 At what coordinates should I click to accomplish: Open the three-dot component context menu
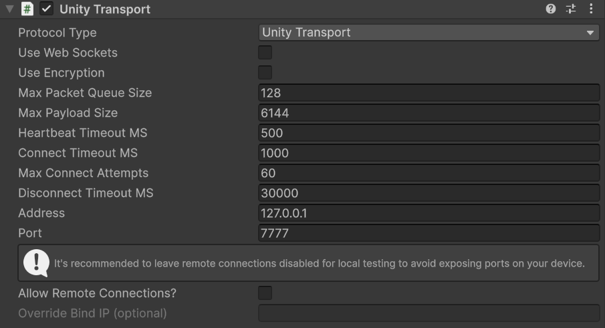[591, 9]
